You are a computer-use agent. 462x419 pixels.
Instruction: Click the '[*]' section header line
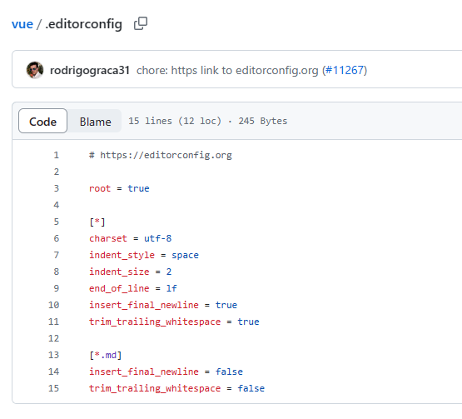[x=97, y=222]
